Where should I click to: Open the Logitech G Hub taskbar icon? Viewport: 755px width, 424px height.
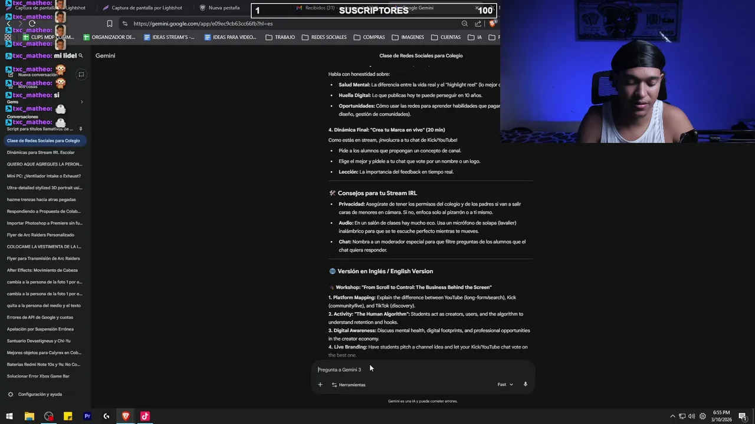(x=106, y=416)
